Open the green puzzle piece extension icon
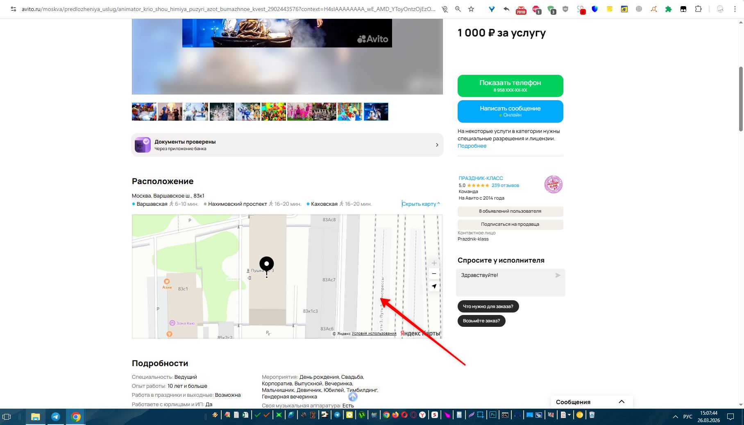Viewport: 744px width, 425px height. (x=669, y=9)
